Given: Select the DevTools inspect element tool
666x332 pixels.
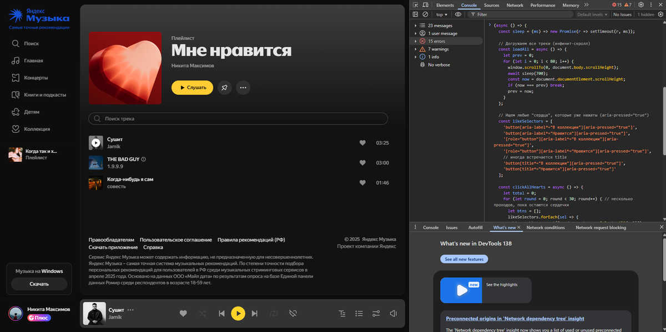Looking at the screenshot, I should [x=416, y=5].
